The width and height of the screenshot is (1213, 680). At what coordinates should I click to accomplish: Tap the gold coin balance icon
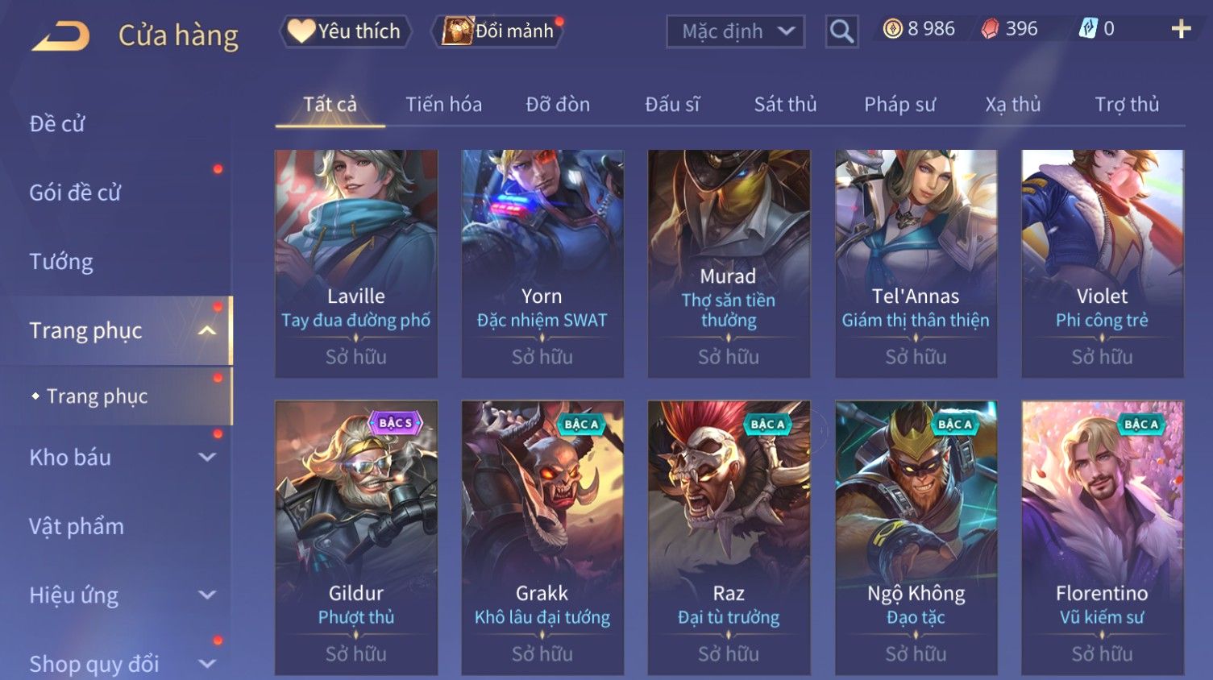point(892,29)
